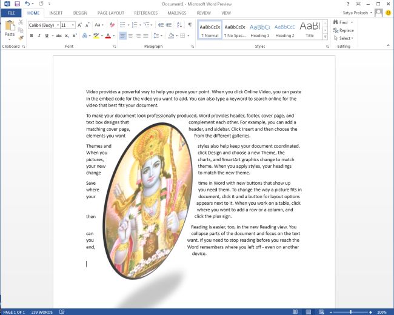
Task: Click the smiley feedback icon
Action: [x=389, y=13]
